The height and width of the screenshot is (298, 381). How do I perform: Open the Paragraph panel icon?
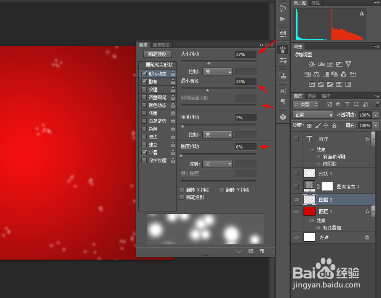(283, 102)
